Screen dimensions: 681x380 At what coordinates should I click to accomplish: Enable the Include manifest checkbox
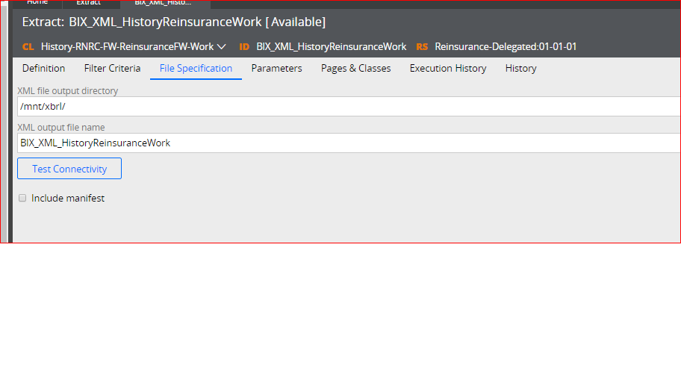22,198
